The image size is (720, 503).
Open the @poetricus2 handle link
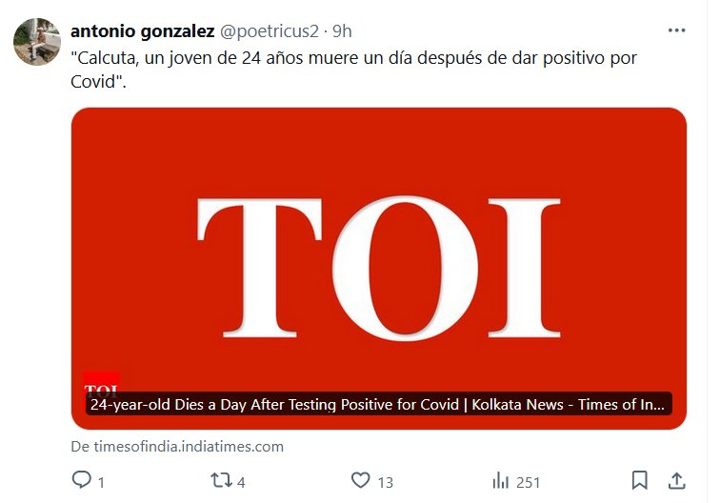270,31
